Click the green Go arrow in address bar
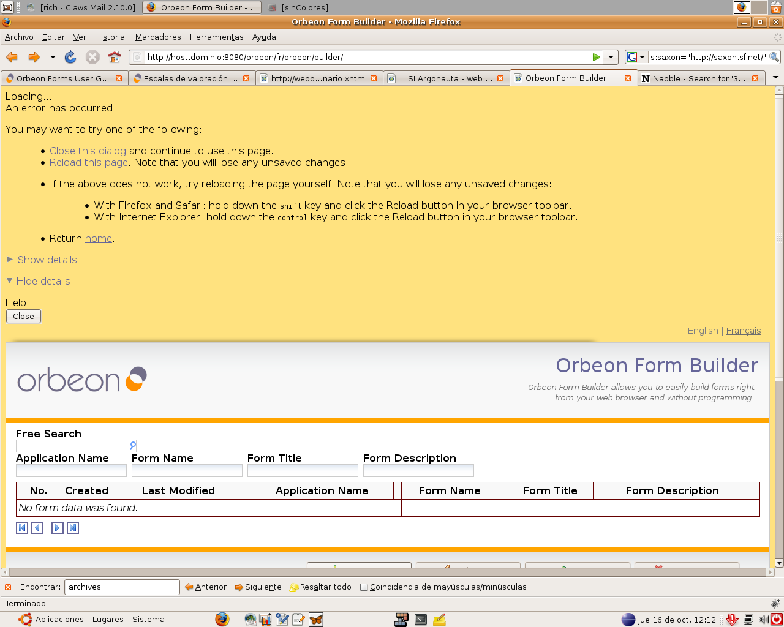This screenshot has width=784, height=627. [x=596, y=57]
